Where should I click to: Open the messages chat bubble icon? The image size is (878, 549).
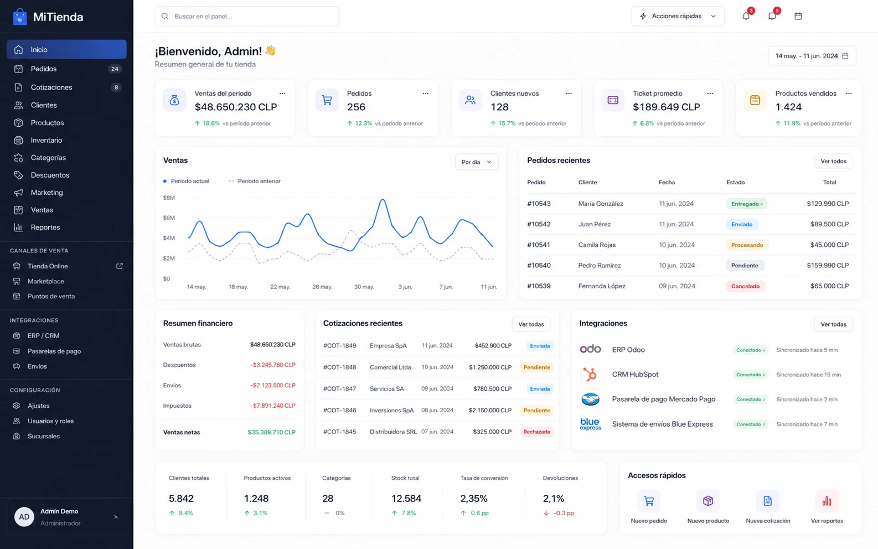click(772, 16)
